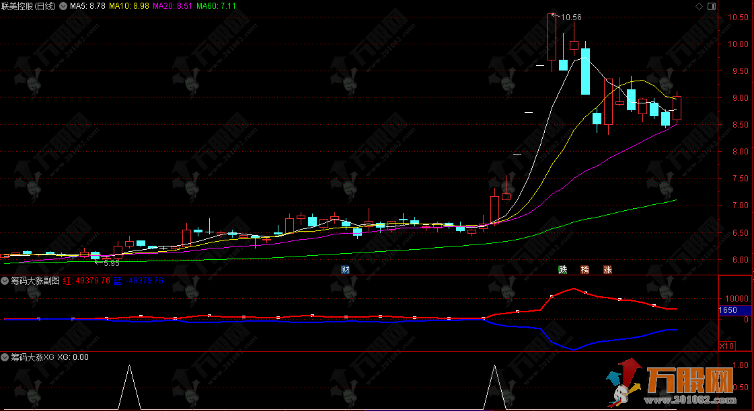Viewport: 754px width, 411px height.
Task: Click the 联美控股(日线) chart title
Action: [28, 6]
